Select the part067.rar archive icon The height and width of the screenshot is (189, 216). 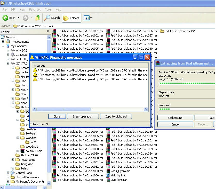tap(108, 166)
